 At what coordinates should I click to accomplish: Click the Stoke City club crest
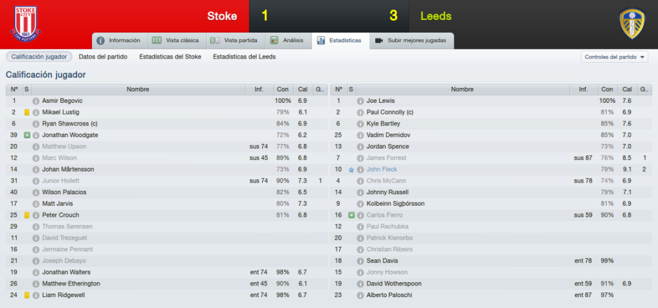[x=26, y=24]
